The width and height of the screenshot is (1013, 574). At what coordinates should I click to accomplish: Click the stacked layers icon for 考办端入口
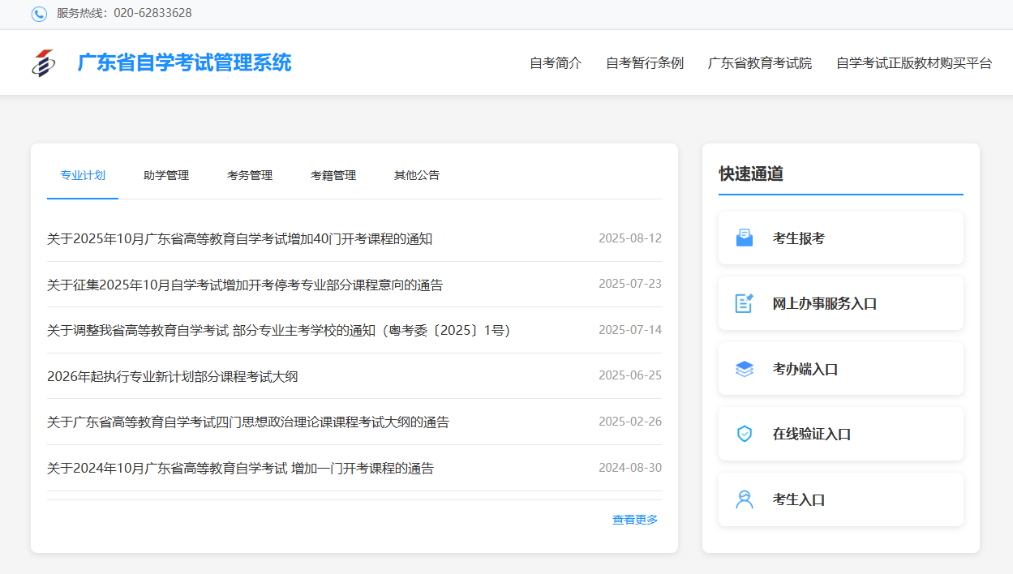click(744, 369)
